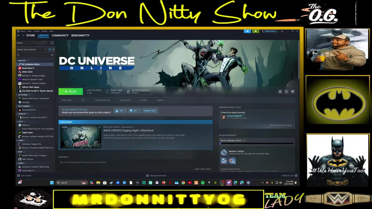
Task: Open the BIGDONNITTY profile tab
Action: [81, 35]
